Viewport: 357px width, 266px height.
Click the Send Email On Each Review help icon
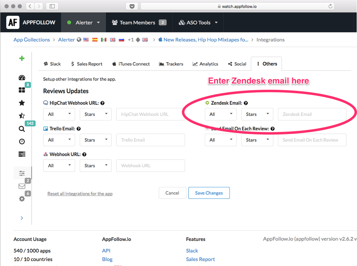click(272, 129)
